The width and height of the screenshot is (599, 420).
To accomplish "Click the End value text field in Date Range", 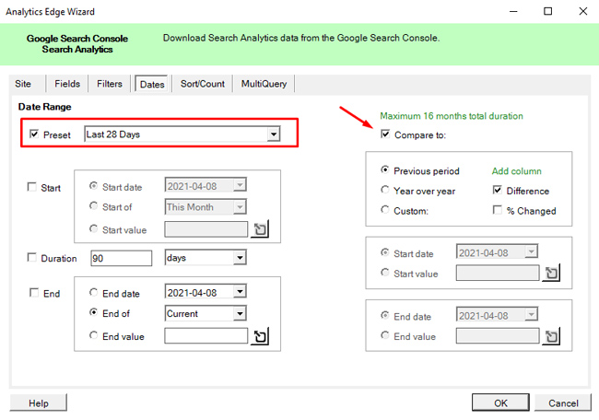I will (x=206, y=336).
